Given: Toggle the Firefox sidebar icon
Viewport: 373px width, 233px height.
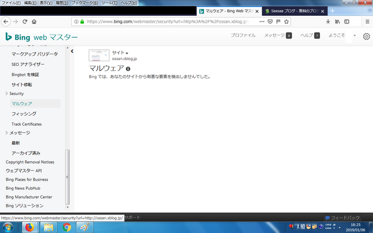Looking at the screenshot, I should pos(347,22).
